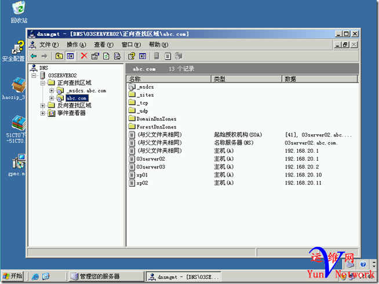Select _msdcs.abc.com in the tree
Screen dimensions: 379x284
[86, 91]
